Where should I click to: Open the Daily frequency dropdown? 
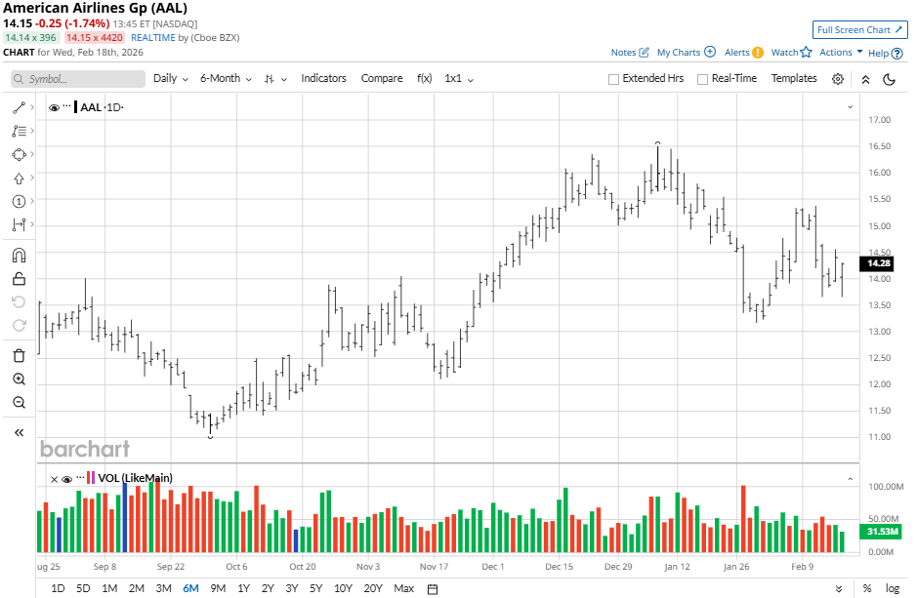(170, 78)
